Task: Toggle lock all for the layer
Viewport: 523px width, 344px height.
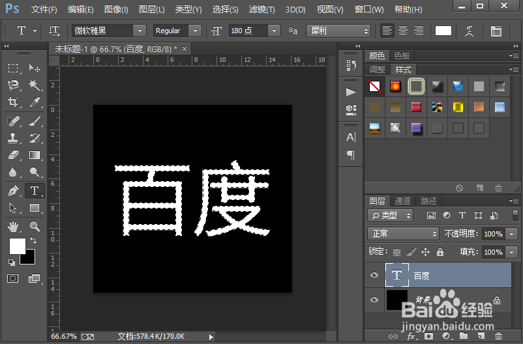Action: coord(440,252)
